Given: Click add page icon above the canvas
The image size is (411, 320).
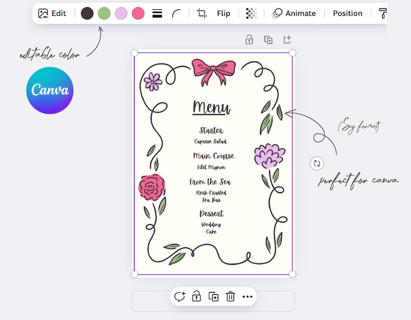Looking at the screenshot, I should (x=287, y=39).
